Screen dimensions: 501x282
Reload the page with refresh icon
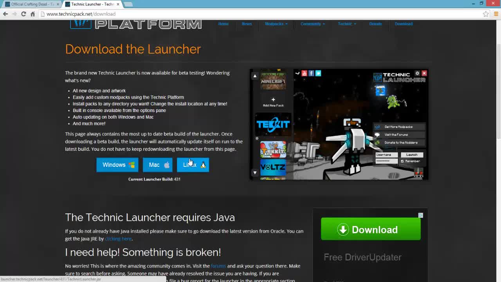click(x=23, y=14)
